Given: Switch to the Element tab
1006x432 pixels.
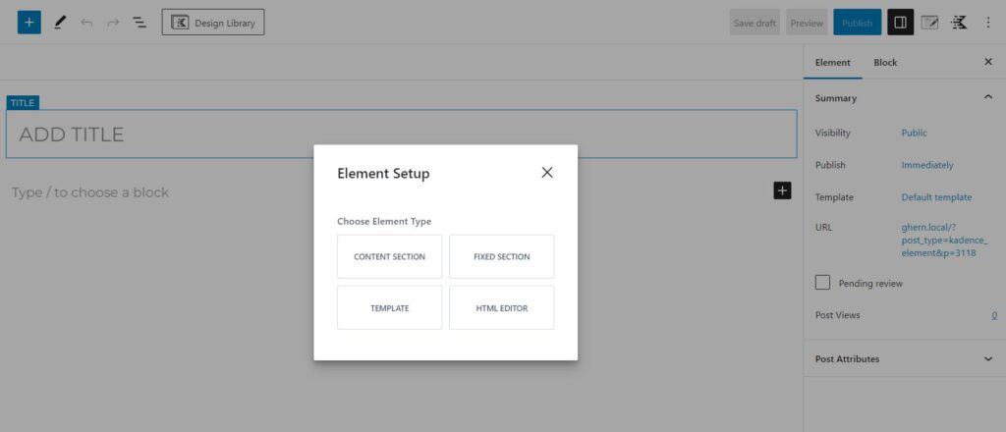Looking at the screenshot, I should click(832, 62).
